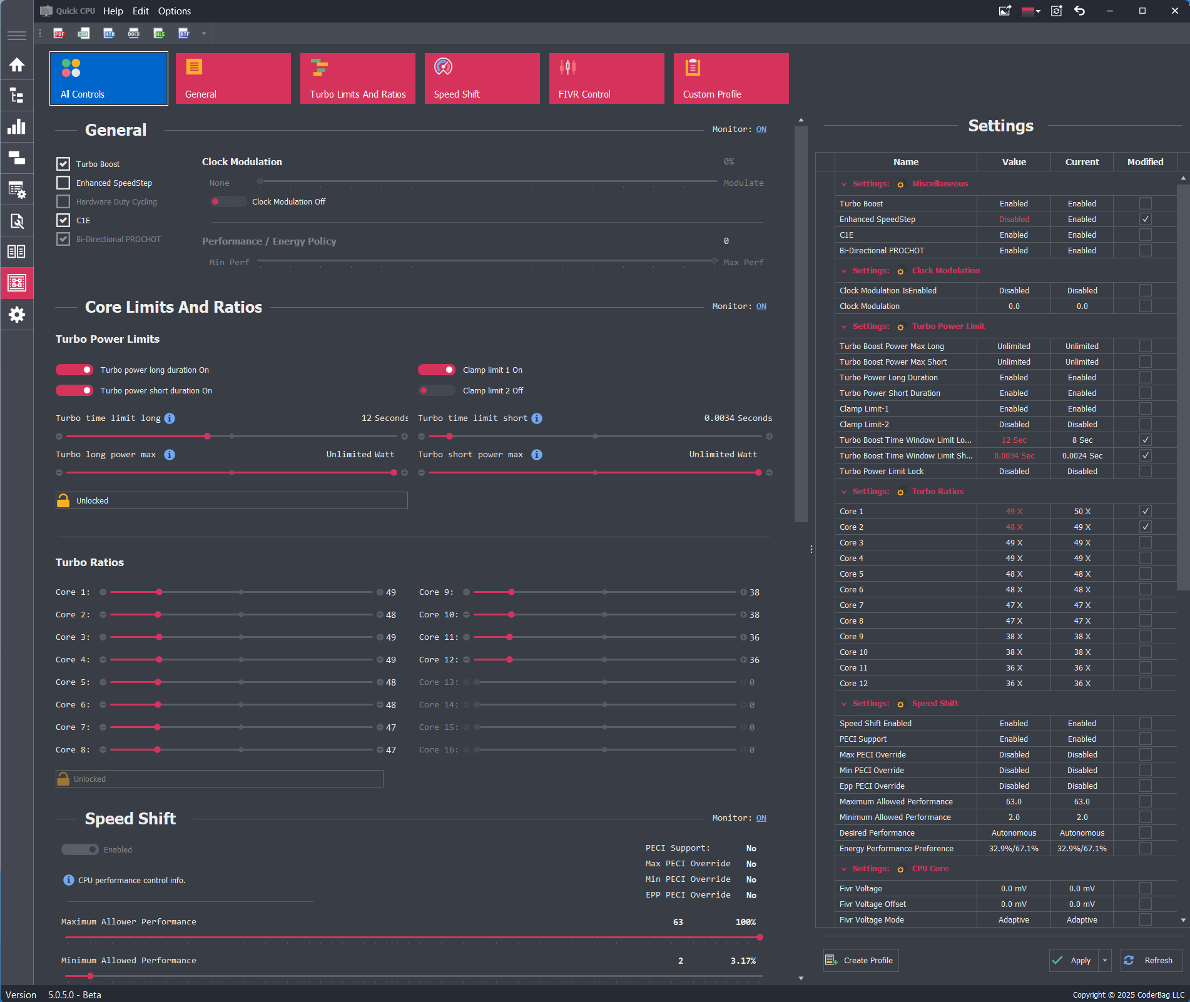
Task: Click the share screenshot icon in title bar
Action: click(x=1005, y=11)
